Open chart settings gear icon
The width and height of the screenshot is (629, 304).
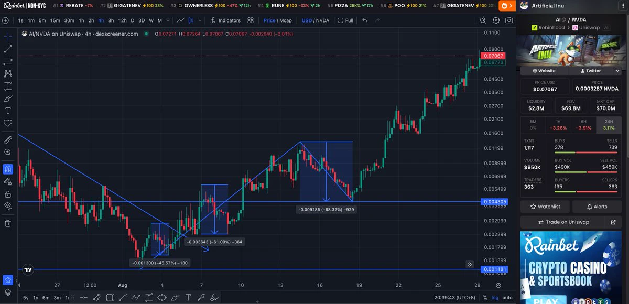point(496,20)
